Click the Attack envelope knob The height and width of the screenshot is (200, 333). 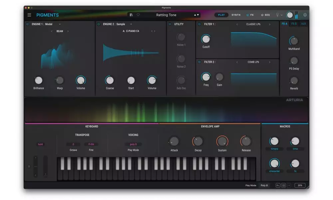coord(174,142)
